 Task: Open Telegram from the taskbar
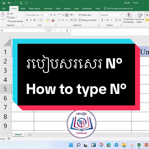(116, 145)
